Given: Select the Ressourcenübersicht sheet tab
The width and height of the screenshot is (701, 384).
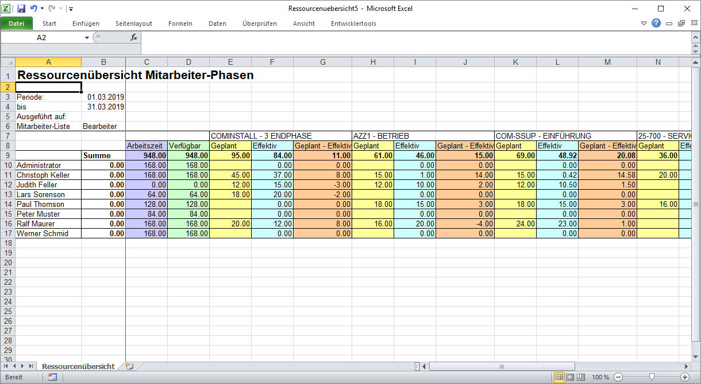Looking at the screenshot, I should 78,366.
